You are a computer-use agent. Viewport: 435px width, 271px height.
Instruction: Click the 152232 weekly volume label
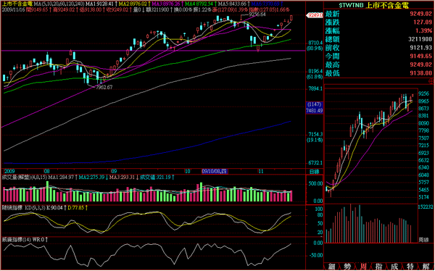[x=426, y=207]
